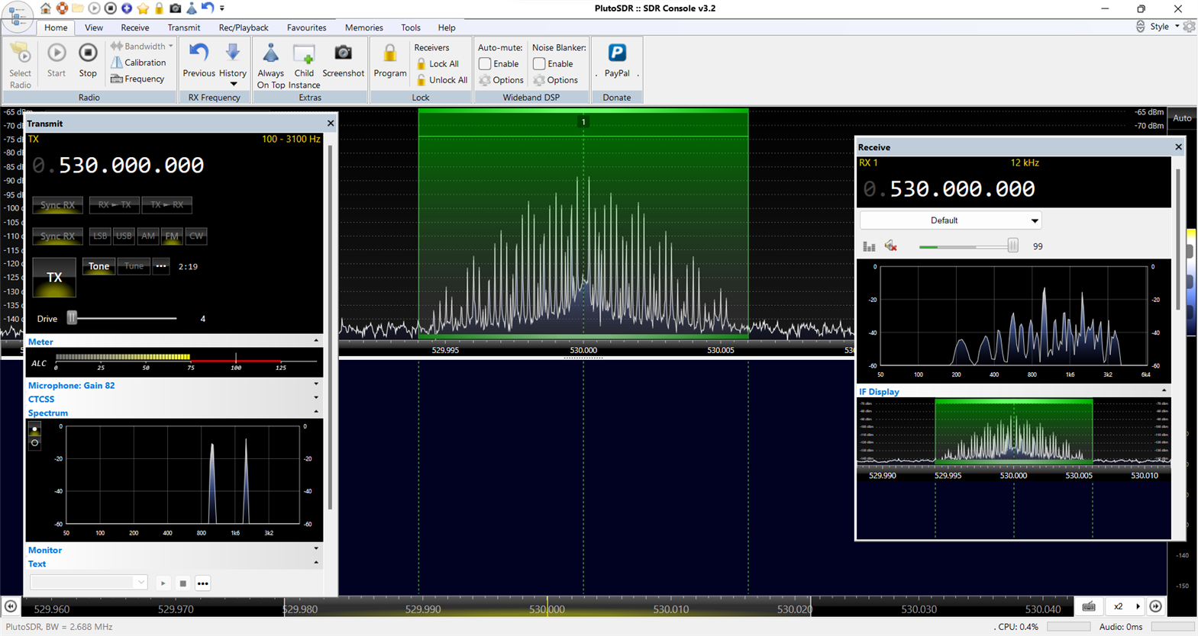
Task: Open quick access toolbar customize arrow
Action: point(222,8)
